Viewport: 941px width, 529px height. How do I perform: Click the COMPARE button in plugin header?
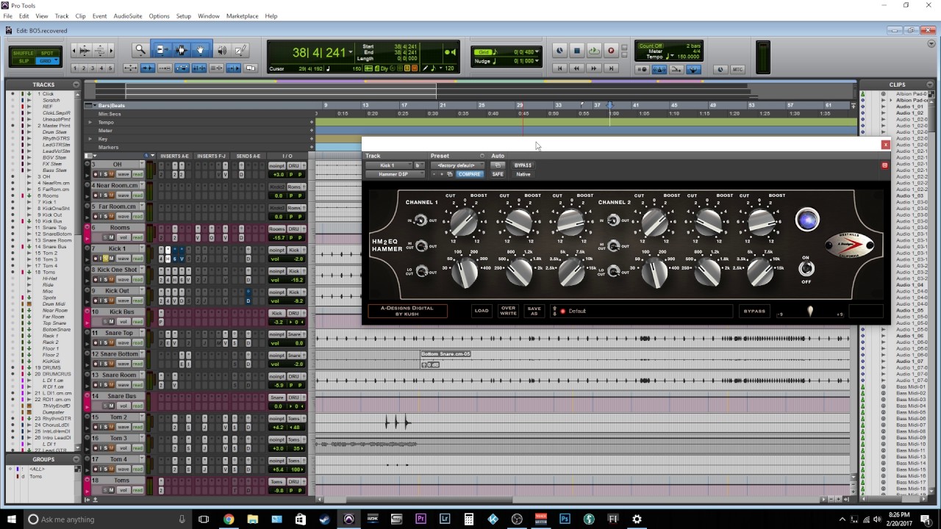click(x=469, y=174)
